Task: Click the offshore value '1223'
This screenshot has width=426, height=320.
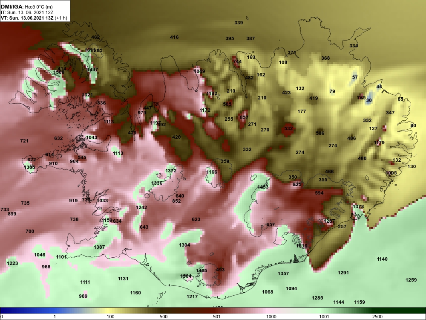Action: click(x=12, y=263)
